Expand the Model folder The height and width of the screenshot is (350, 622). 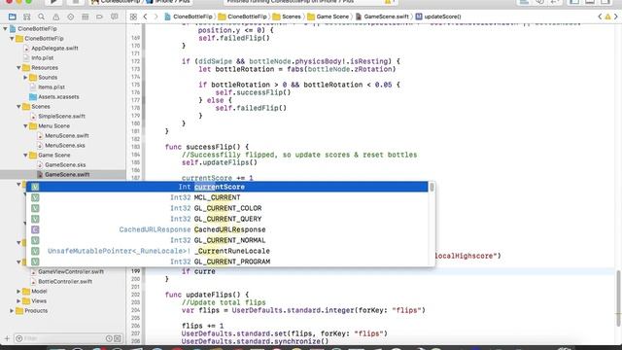(x=18, y=292)
